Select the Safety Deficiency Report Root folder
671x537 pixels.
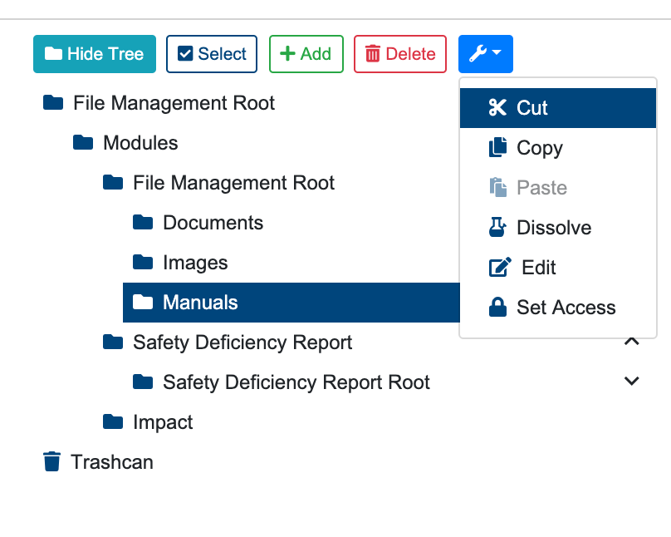click(296, 382)
